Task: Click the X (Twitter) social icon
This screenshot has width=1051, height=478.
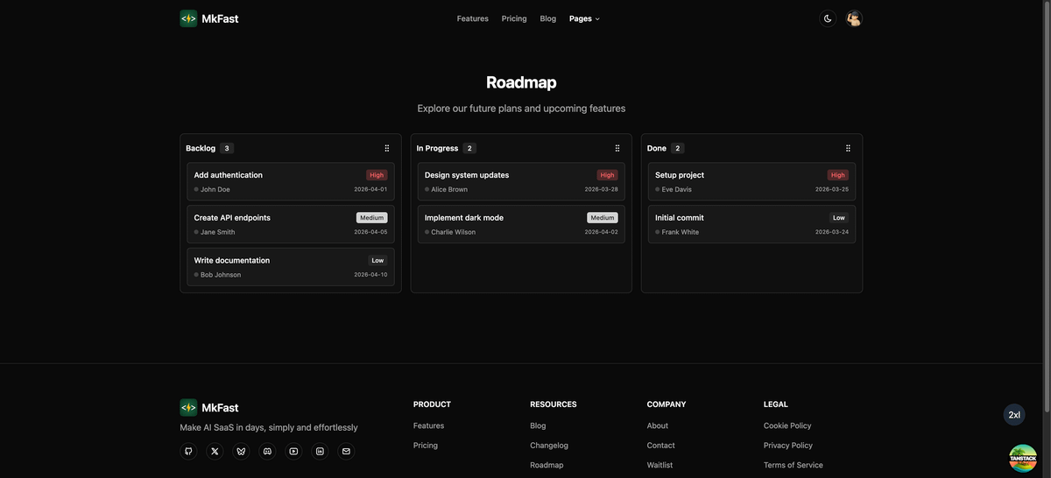Action: click(215, 452)
